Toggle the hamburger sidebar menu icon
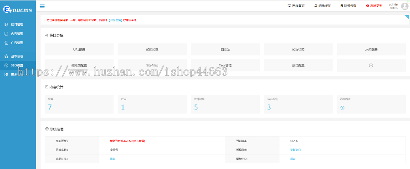Viewport: 410px width, 169px height. [x=42, y=6]
